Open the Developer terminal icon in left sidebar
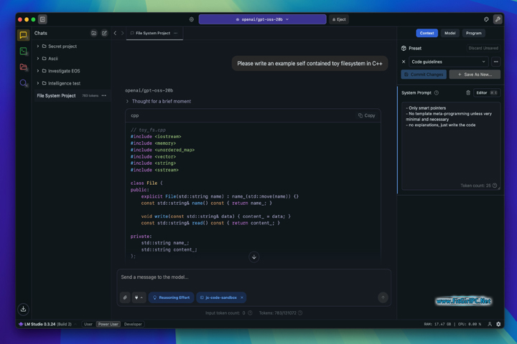This screenshot has height=344, width=517. click(24, 52)
